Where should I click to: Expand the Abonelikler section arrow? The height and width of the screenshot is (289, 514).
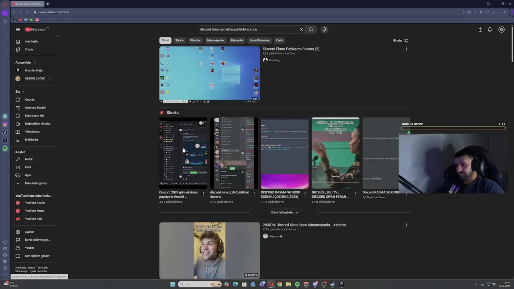coord(35,63)
